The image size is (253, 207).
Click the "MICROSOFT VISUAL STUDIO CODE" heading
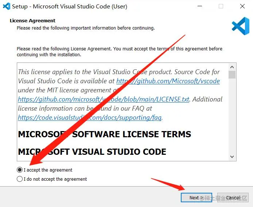point(92,152)
